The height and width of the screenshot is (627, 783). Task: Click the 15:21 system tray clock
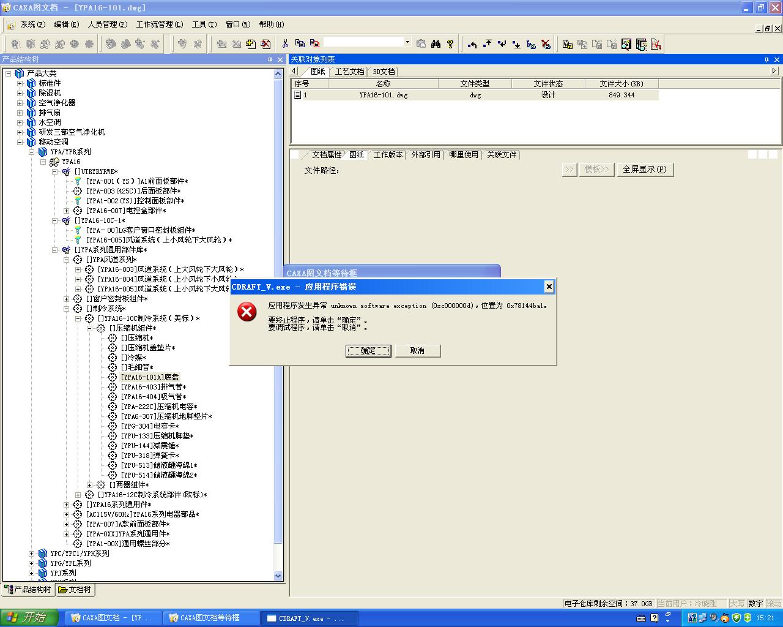[765, 618]
